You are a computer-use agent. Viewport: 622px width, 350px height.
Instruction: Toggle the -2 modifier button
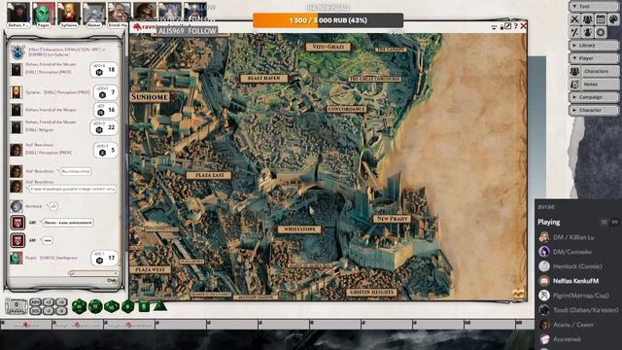(x=49, y=311)
